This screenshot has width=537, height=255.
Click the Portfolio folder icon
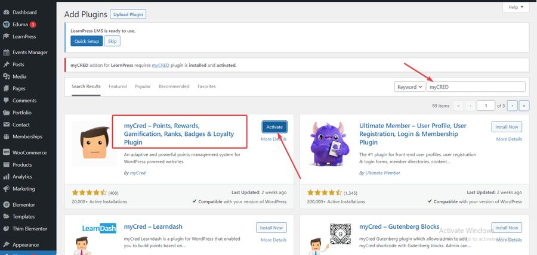[x=6, y=113]
